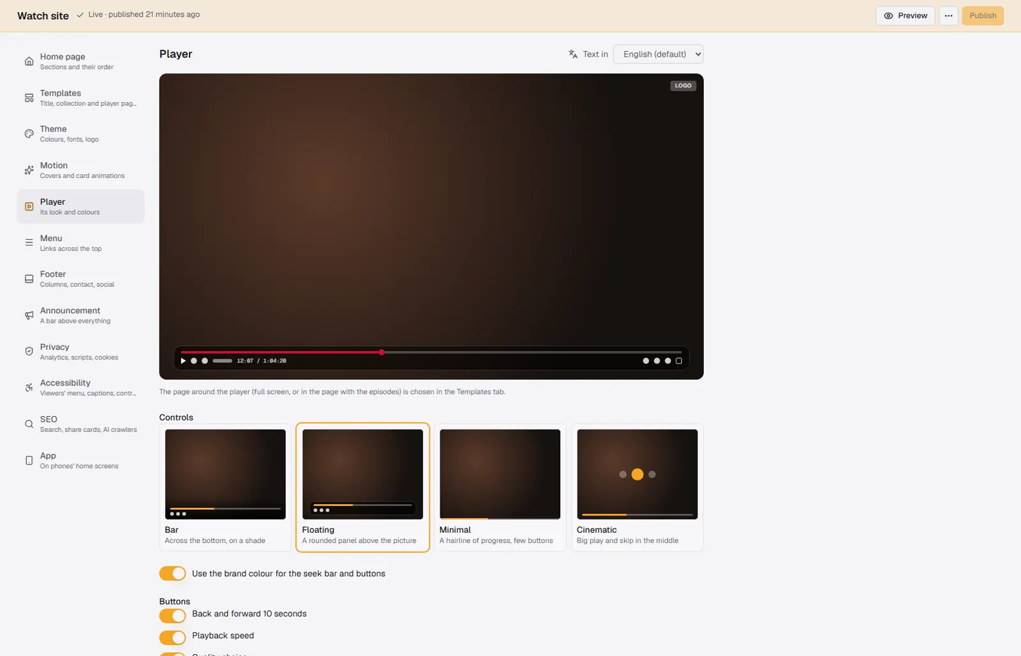1021x656 pixels.
Task: Click the Announcement megaphone icon
Action: (x=29, y=315)
